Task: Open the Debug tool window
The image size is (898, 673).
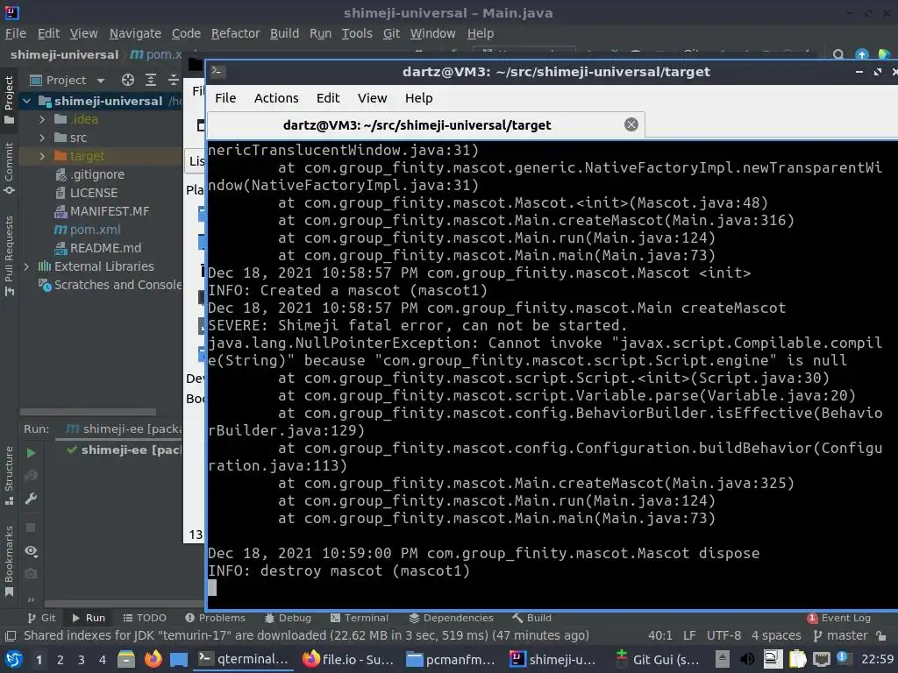Action: tap(288, 618)
